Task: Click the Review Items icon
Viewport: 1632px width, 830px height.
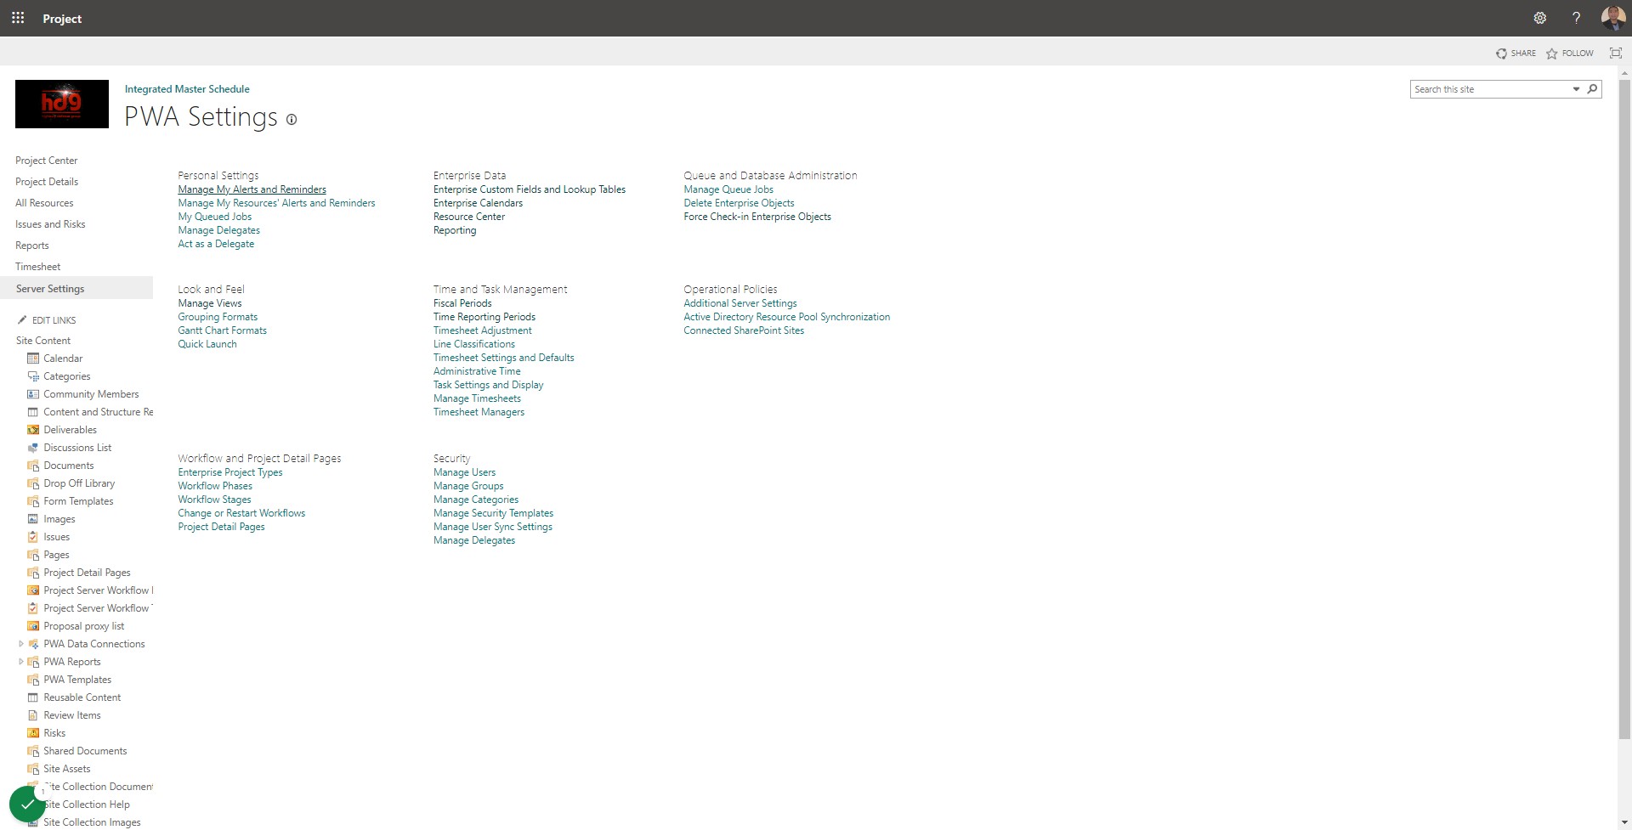Action: pyautogui.click(x=33, y=715)
